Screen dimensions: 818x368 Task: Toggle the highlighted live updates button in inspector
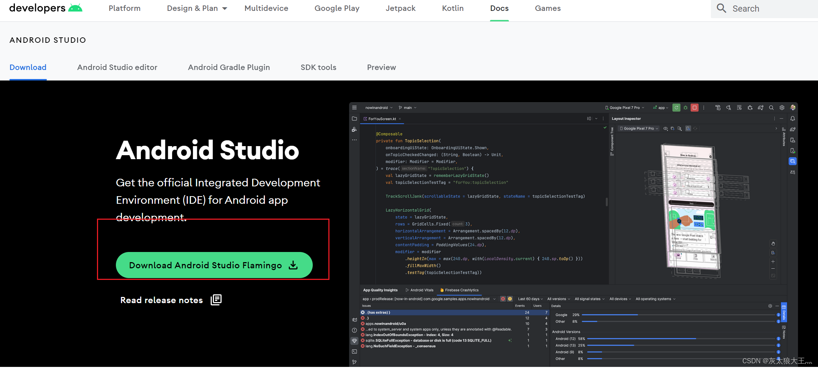click(x=688, y=129)
